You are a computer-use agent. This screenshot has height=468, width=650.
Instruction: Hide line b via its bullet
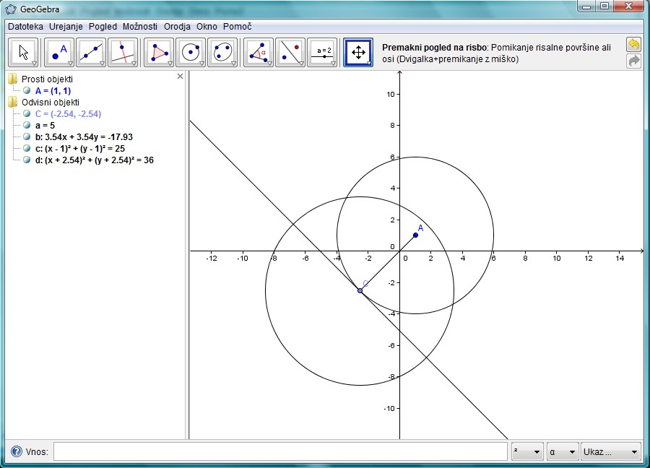27,136
